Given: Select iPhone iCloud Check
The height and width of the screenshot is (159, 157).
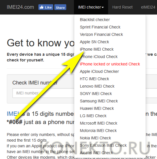Looking at the screenshot, I should 99,57.
